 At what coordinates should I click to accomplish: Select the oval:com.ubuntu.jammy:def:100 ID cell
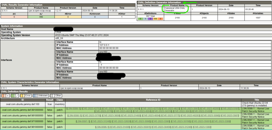[x=23, y=104]
